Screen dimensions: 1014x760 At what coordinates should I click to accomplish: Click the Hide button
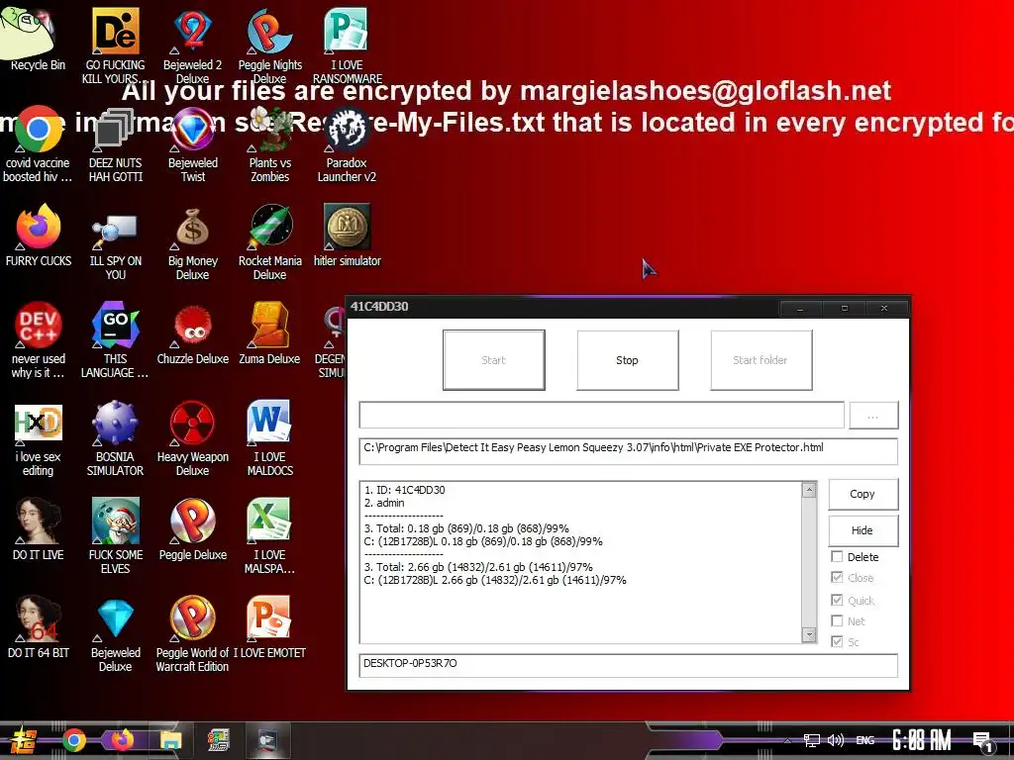[862, 530]
